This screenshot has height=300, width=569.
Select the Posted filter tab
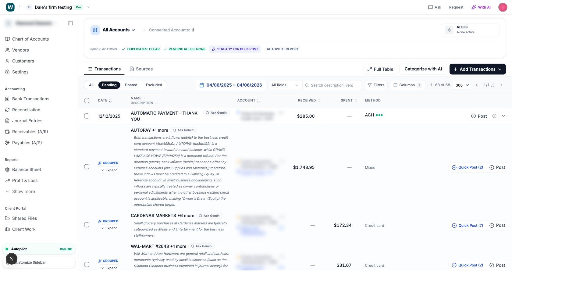coord(131,85)
